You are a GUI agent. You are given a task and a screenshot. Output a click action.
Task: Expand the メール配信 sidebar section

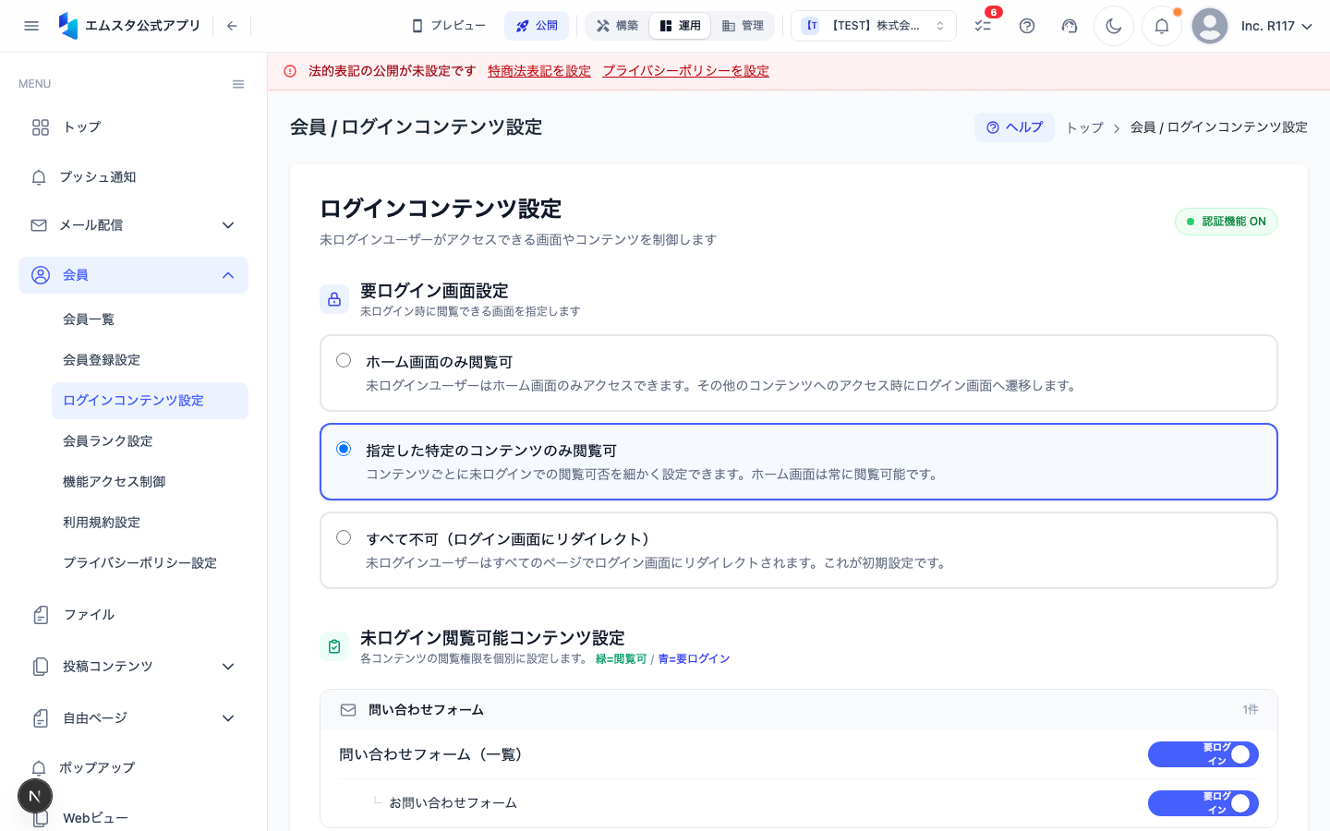133,225
